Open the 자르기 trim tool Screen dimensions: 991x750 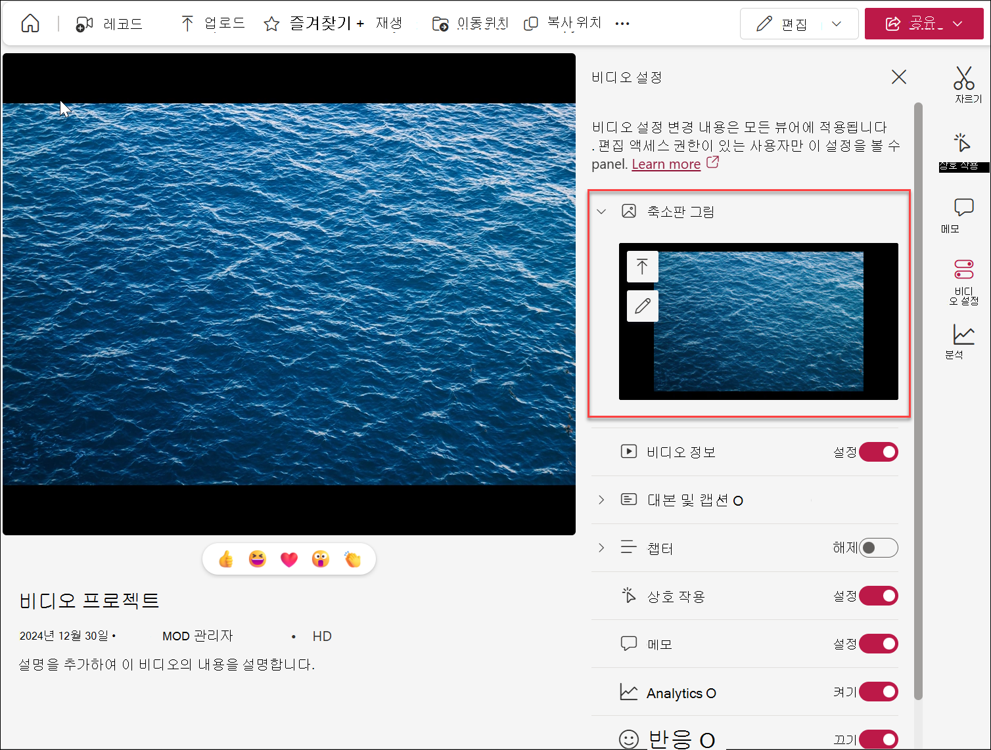[965, 85]
